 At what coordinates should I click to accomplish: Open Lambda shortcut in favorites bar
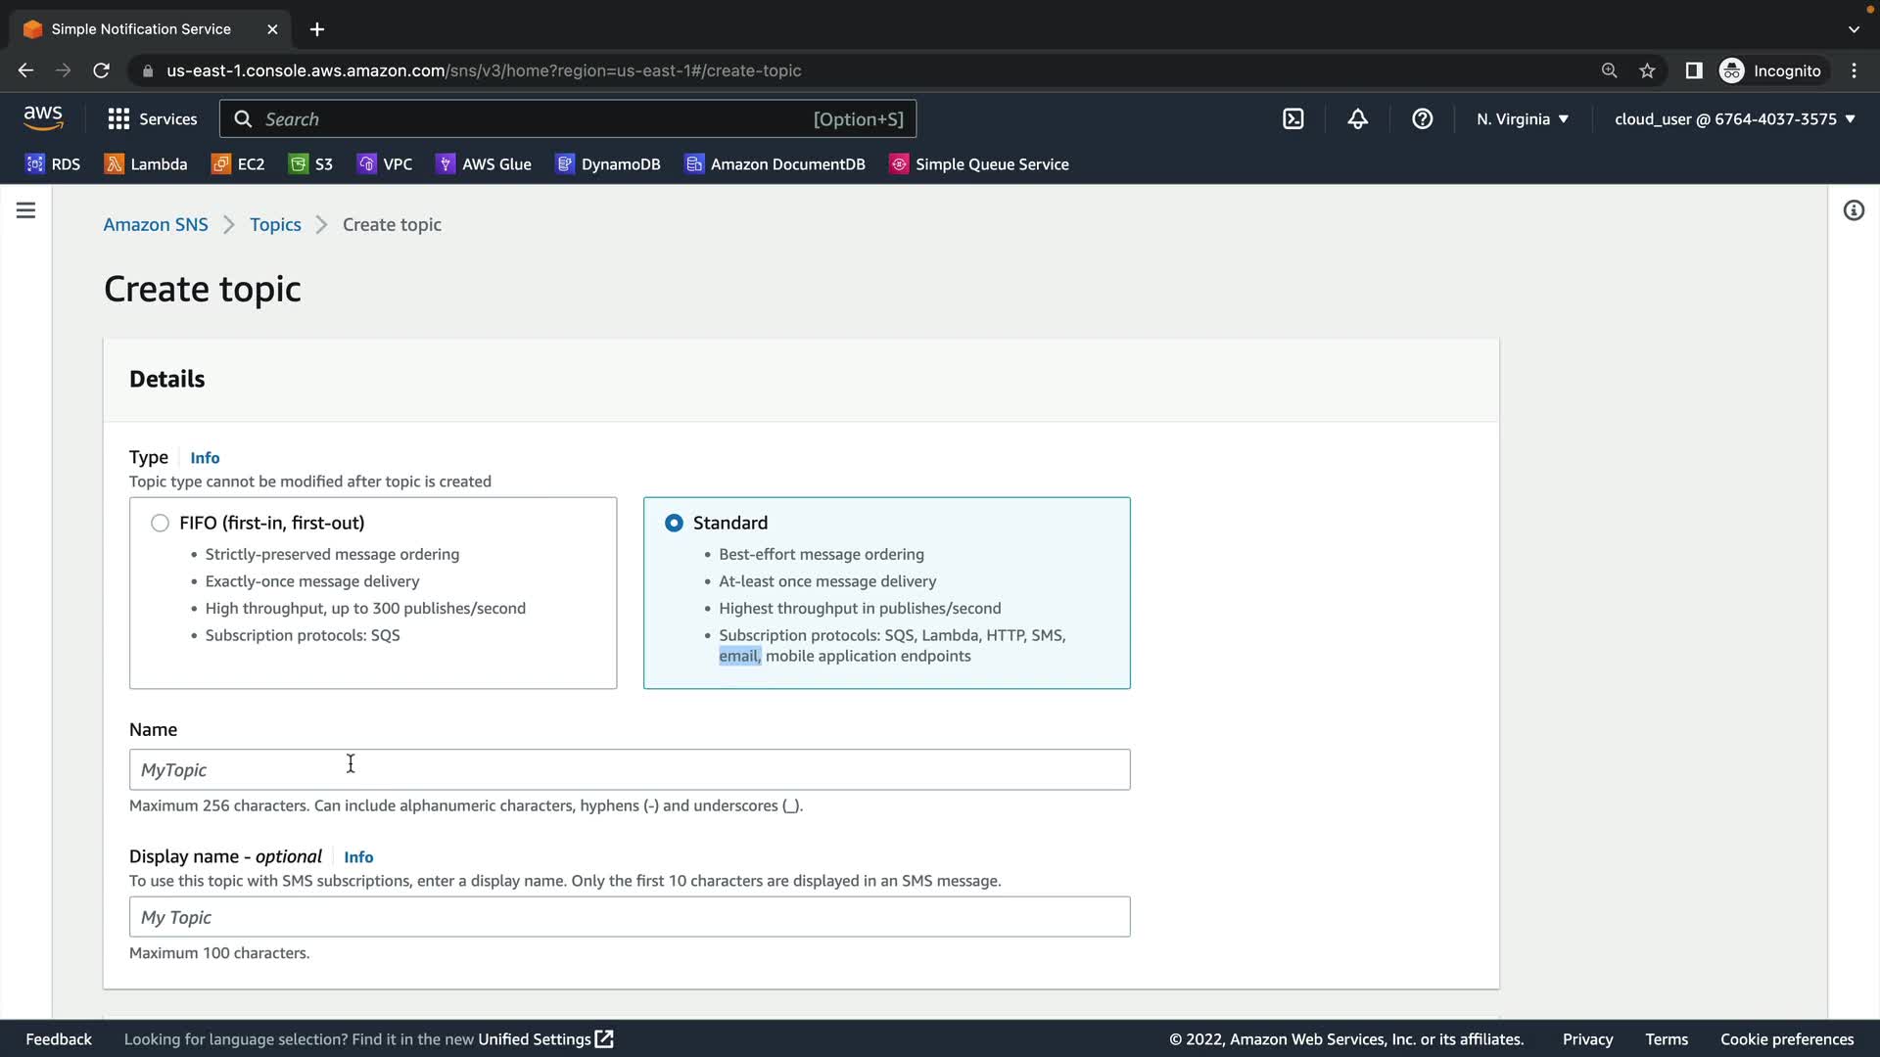pos(146,164)
